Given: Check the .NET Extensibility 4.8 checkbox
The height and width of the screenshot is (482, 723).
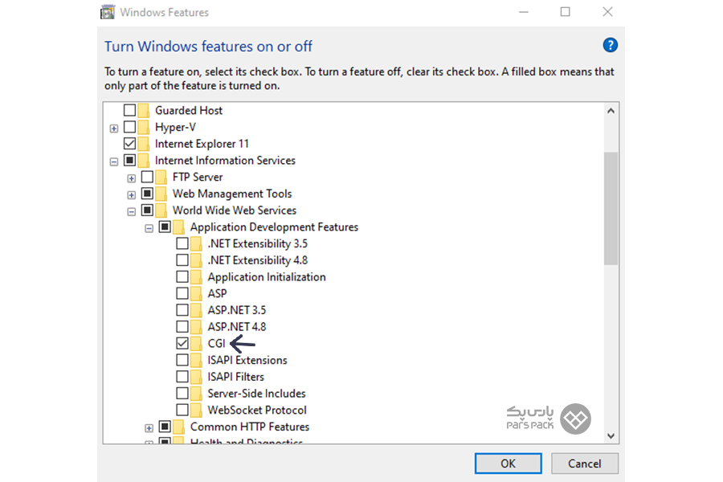Looking at the screenshot, I should point(182,260).
